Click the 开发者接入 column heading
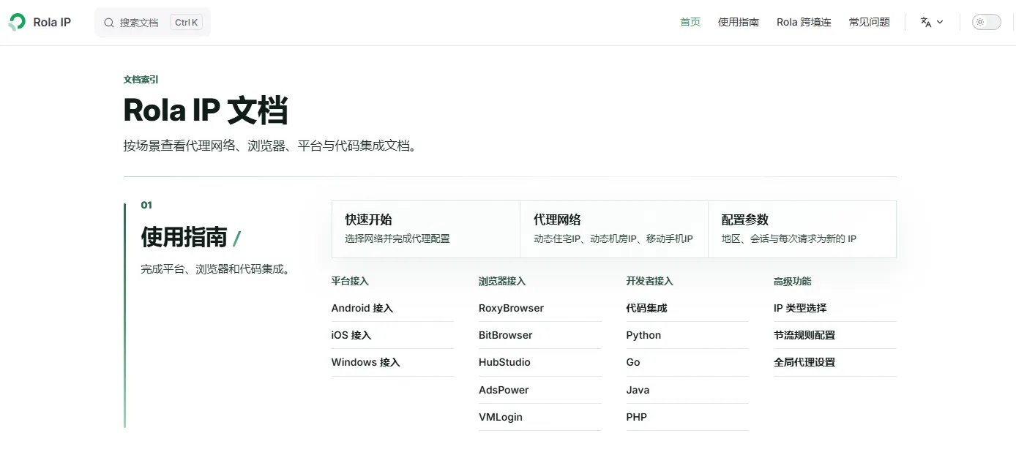 (x=649, y=281)
